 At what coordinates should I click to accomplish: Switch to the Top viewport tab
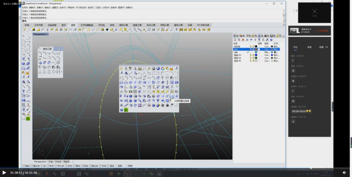pos(51,161)
